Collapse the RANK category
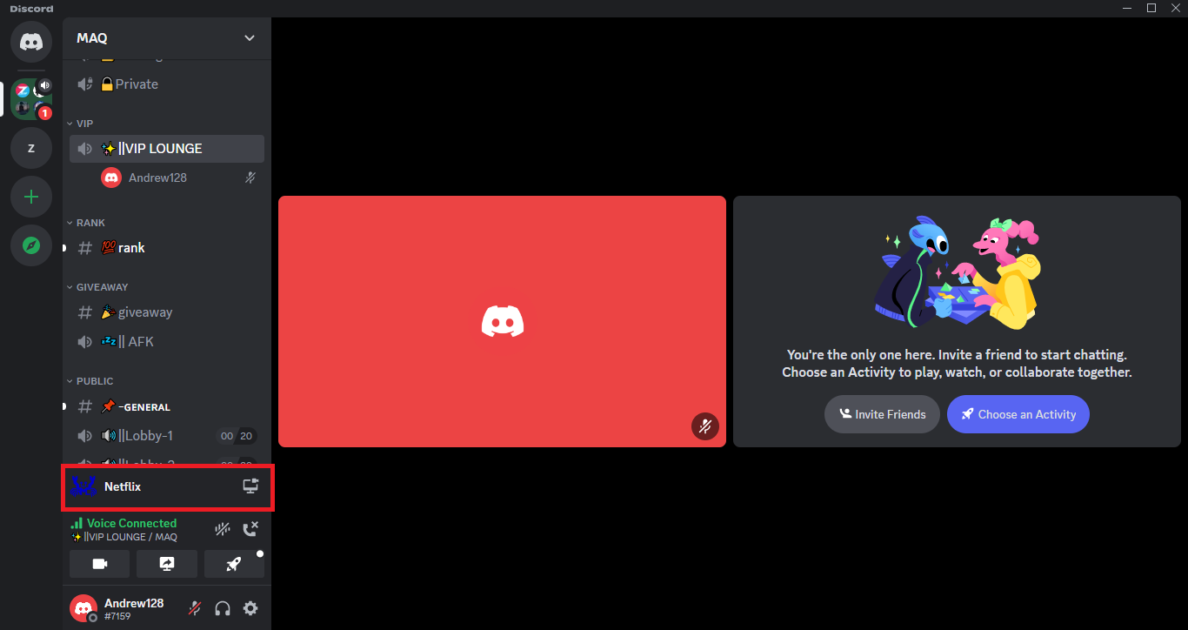This screenshot has height=630, width=1188. pos(85,223)
